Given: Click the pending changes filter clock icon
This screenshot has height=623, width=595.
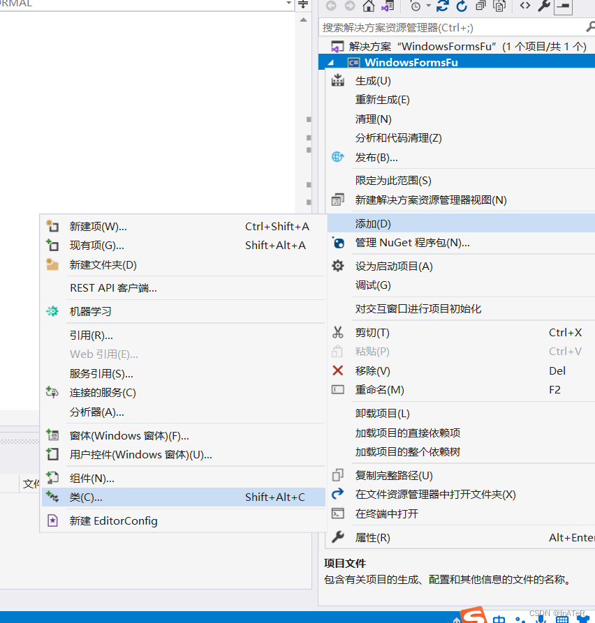Looking at the screenshot, I should point(416,6).
